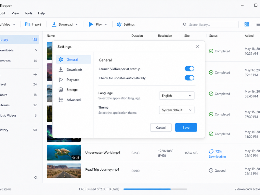Viewport: 260px width, 195px height.
Task: Open the Nature collection
Action: [x=19, y=95]
